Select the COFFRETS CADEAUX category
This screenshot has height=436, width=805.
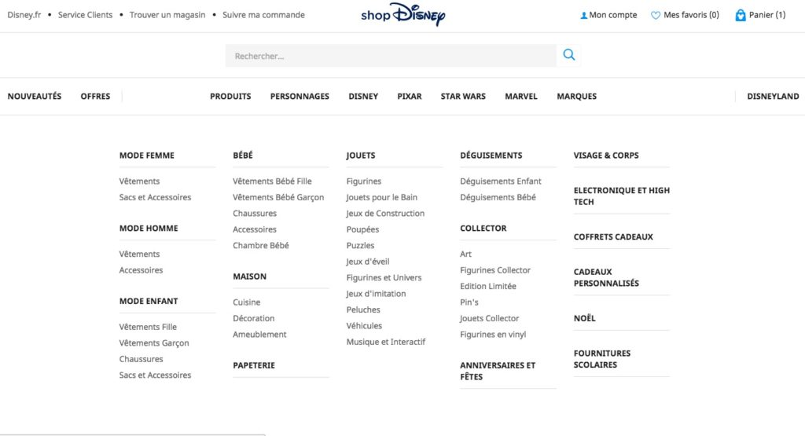click(x=613, y=237)
